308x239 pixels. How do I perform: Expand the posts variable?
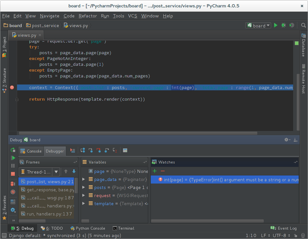(83, 187)
